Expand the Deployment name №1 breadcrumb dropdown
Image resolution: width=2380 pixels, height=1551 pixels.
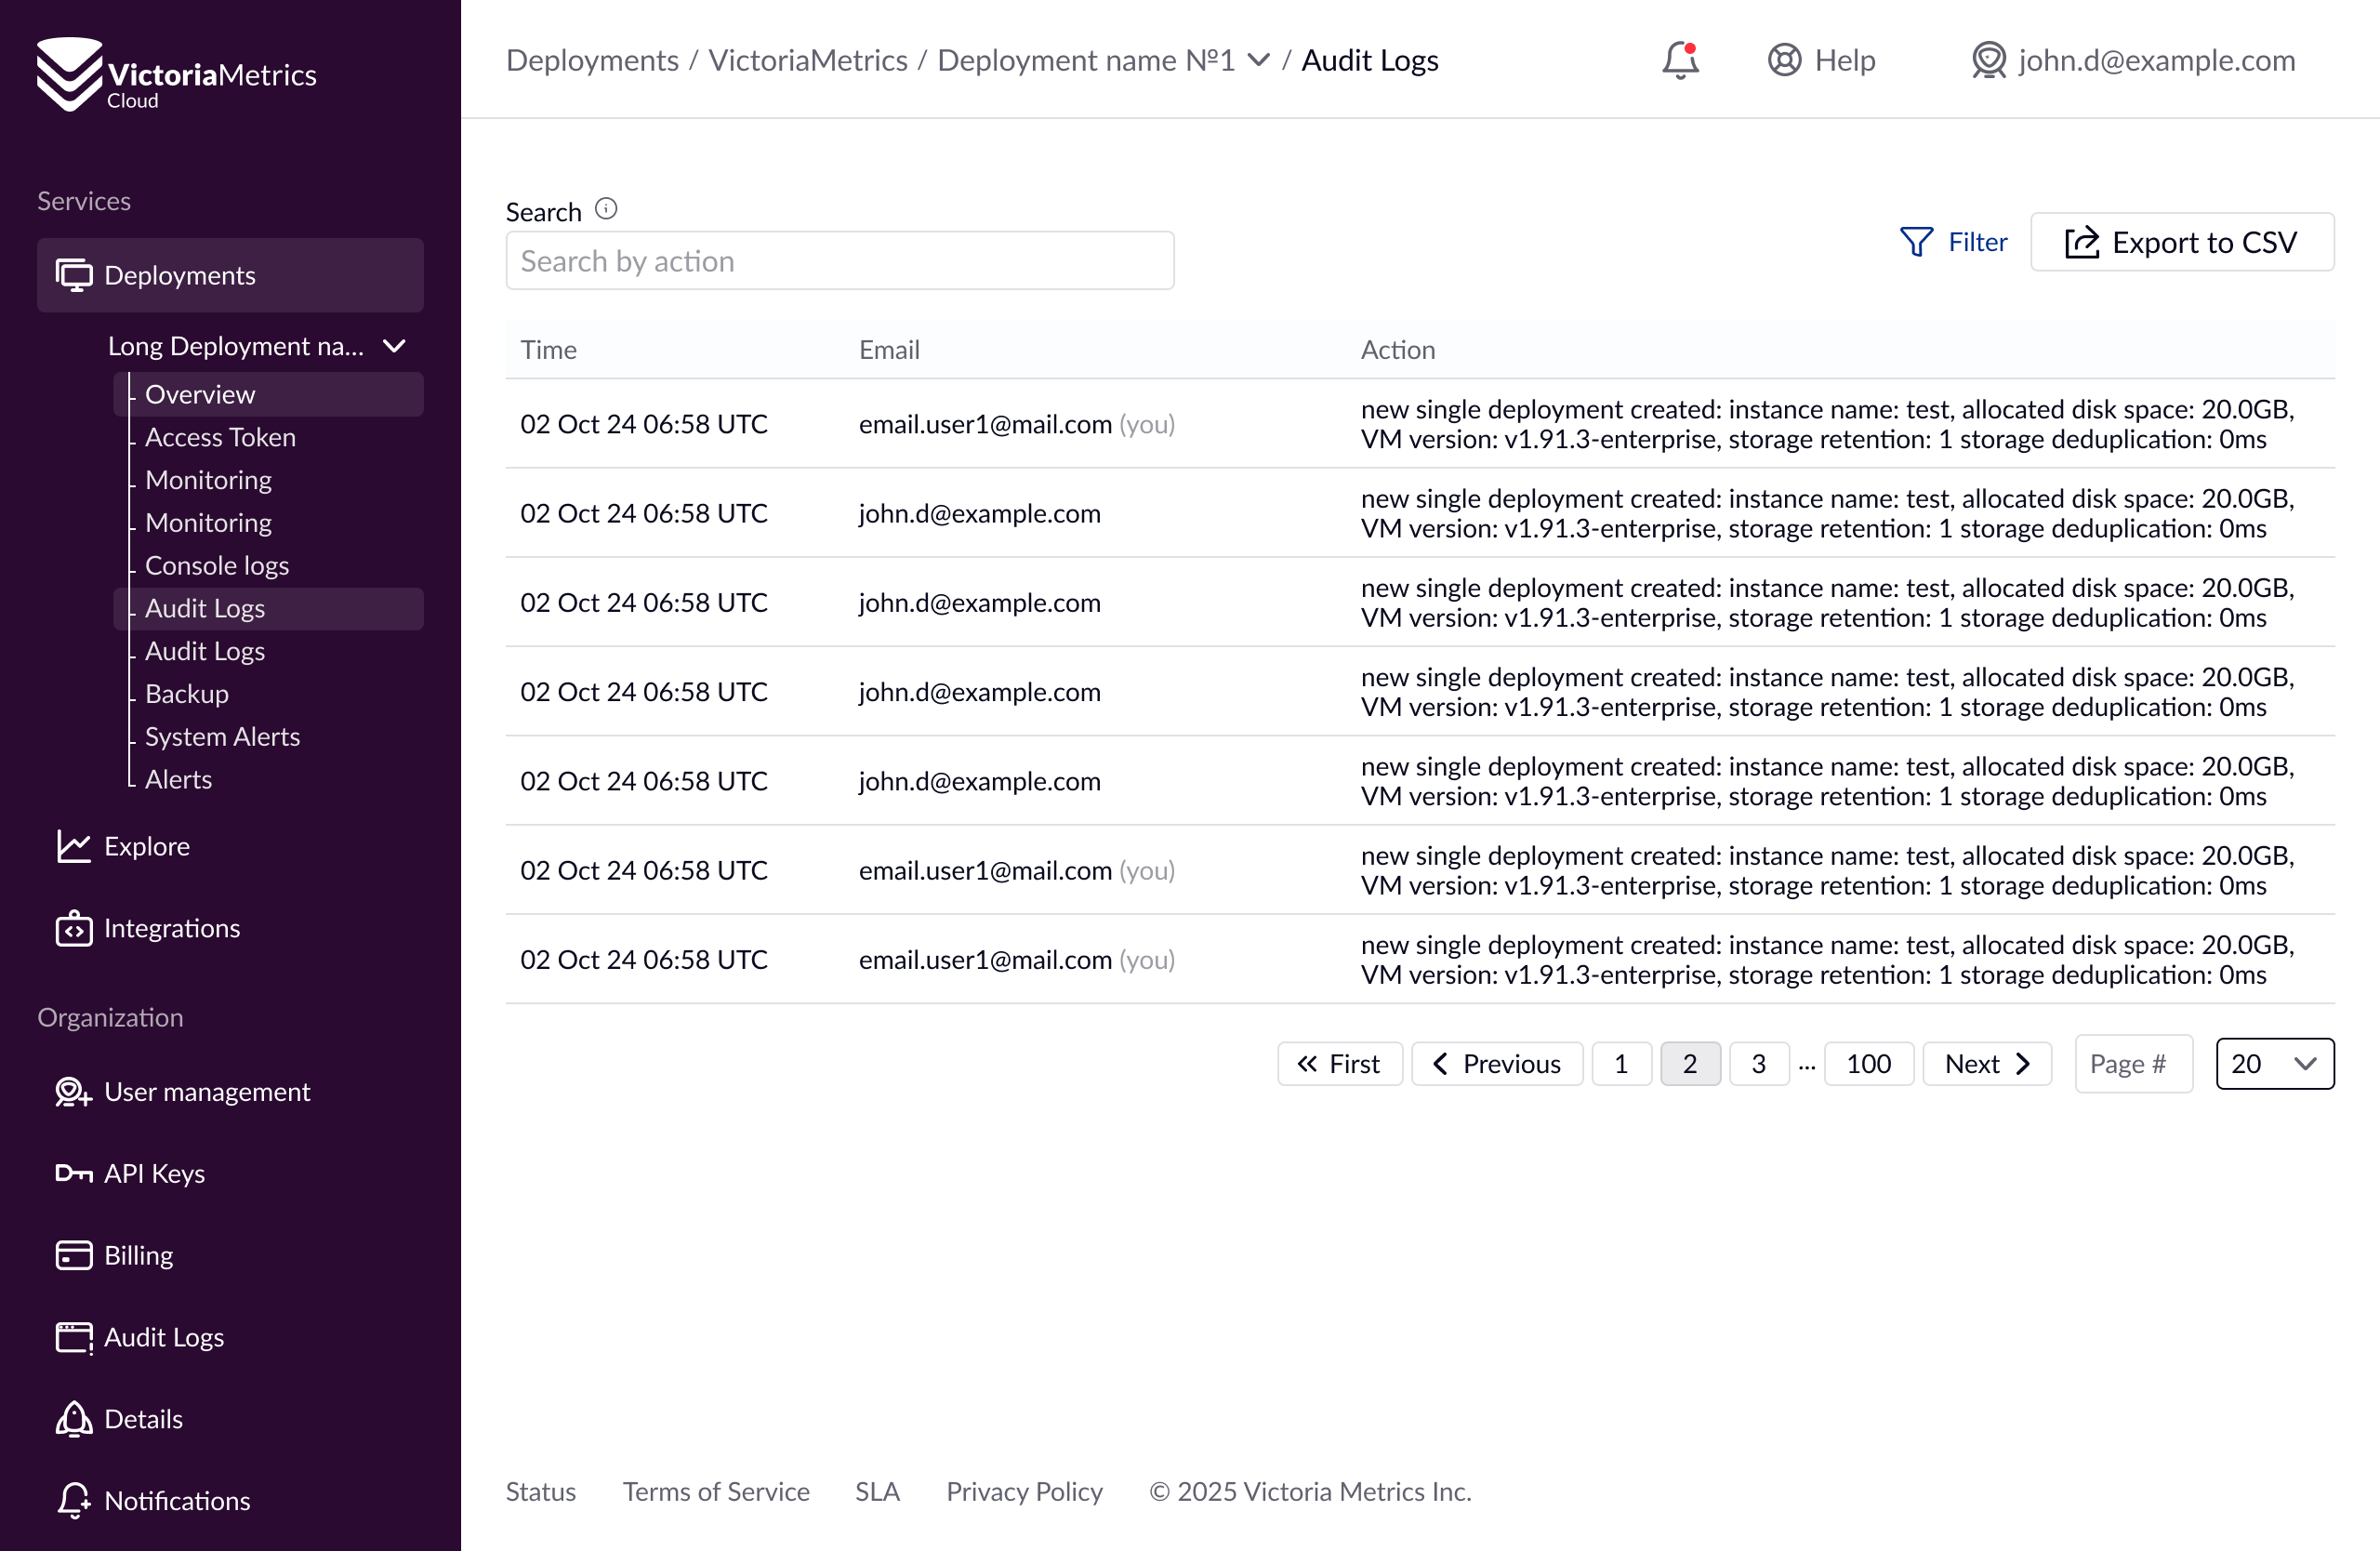(1259, 60)
